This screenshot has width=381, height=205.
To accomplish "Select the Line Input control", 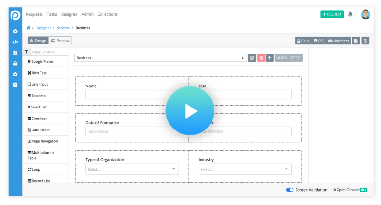I will 45,84.
